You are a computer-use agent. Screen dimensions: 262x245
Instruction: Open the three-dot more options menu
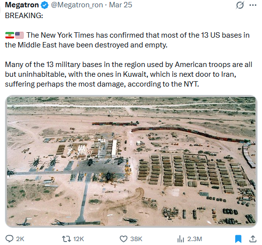coord(253,5)
